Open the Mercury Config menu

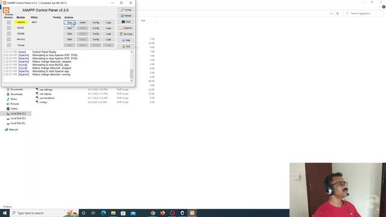(95, 39)
